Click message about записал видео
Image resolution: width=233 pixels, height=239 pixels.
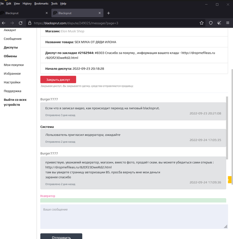(x=102, y=108)
